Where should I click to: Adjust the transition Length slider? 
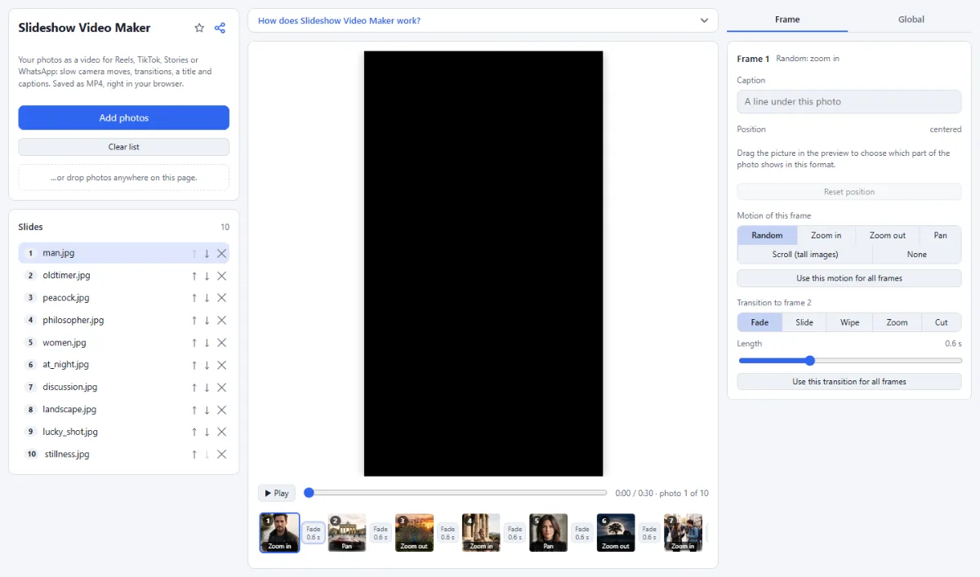point(849,361)
